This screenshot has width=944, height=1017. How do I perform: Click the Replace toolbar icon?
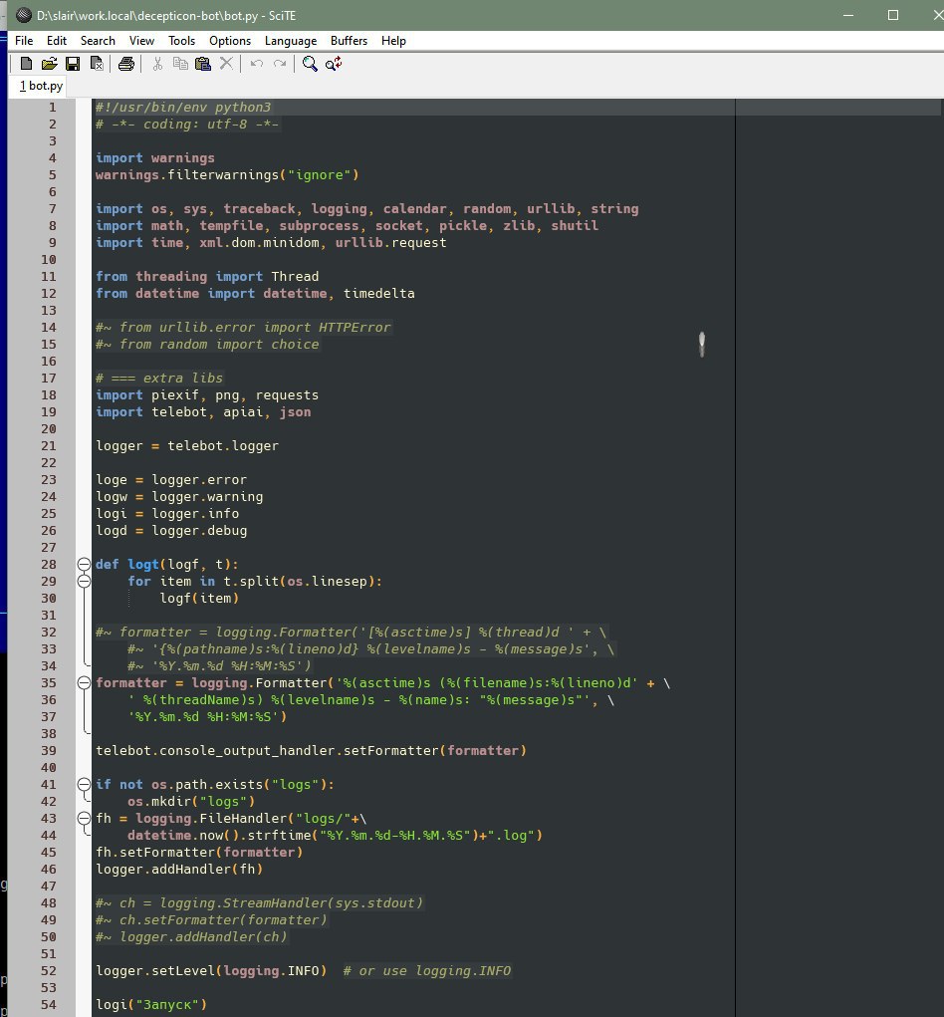(x=334, y=64)
